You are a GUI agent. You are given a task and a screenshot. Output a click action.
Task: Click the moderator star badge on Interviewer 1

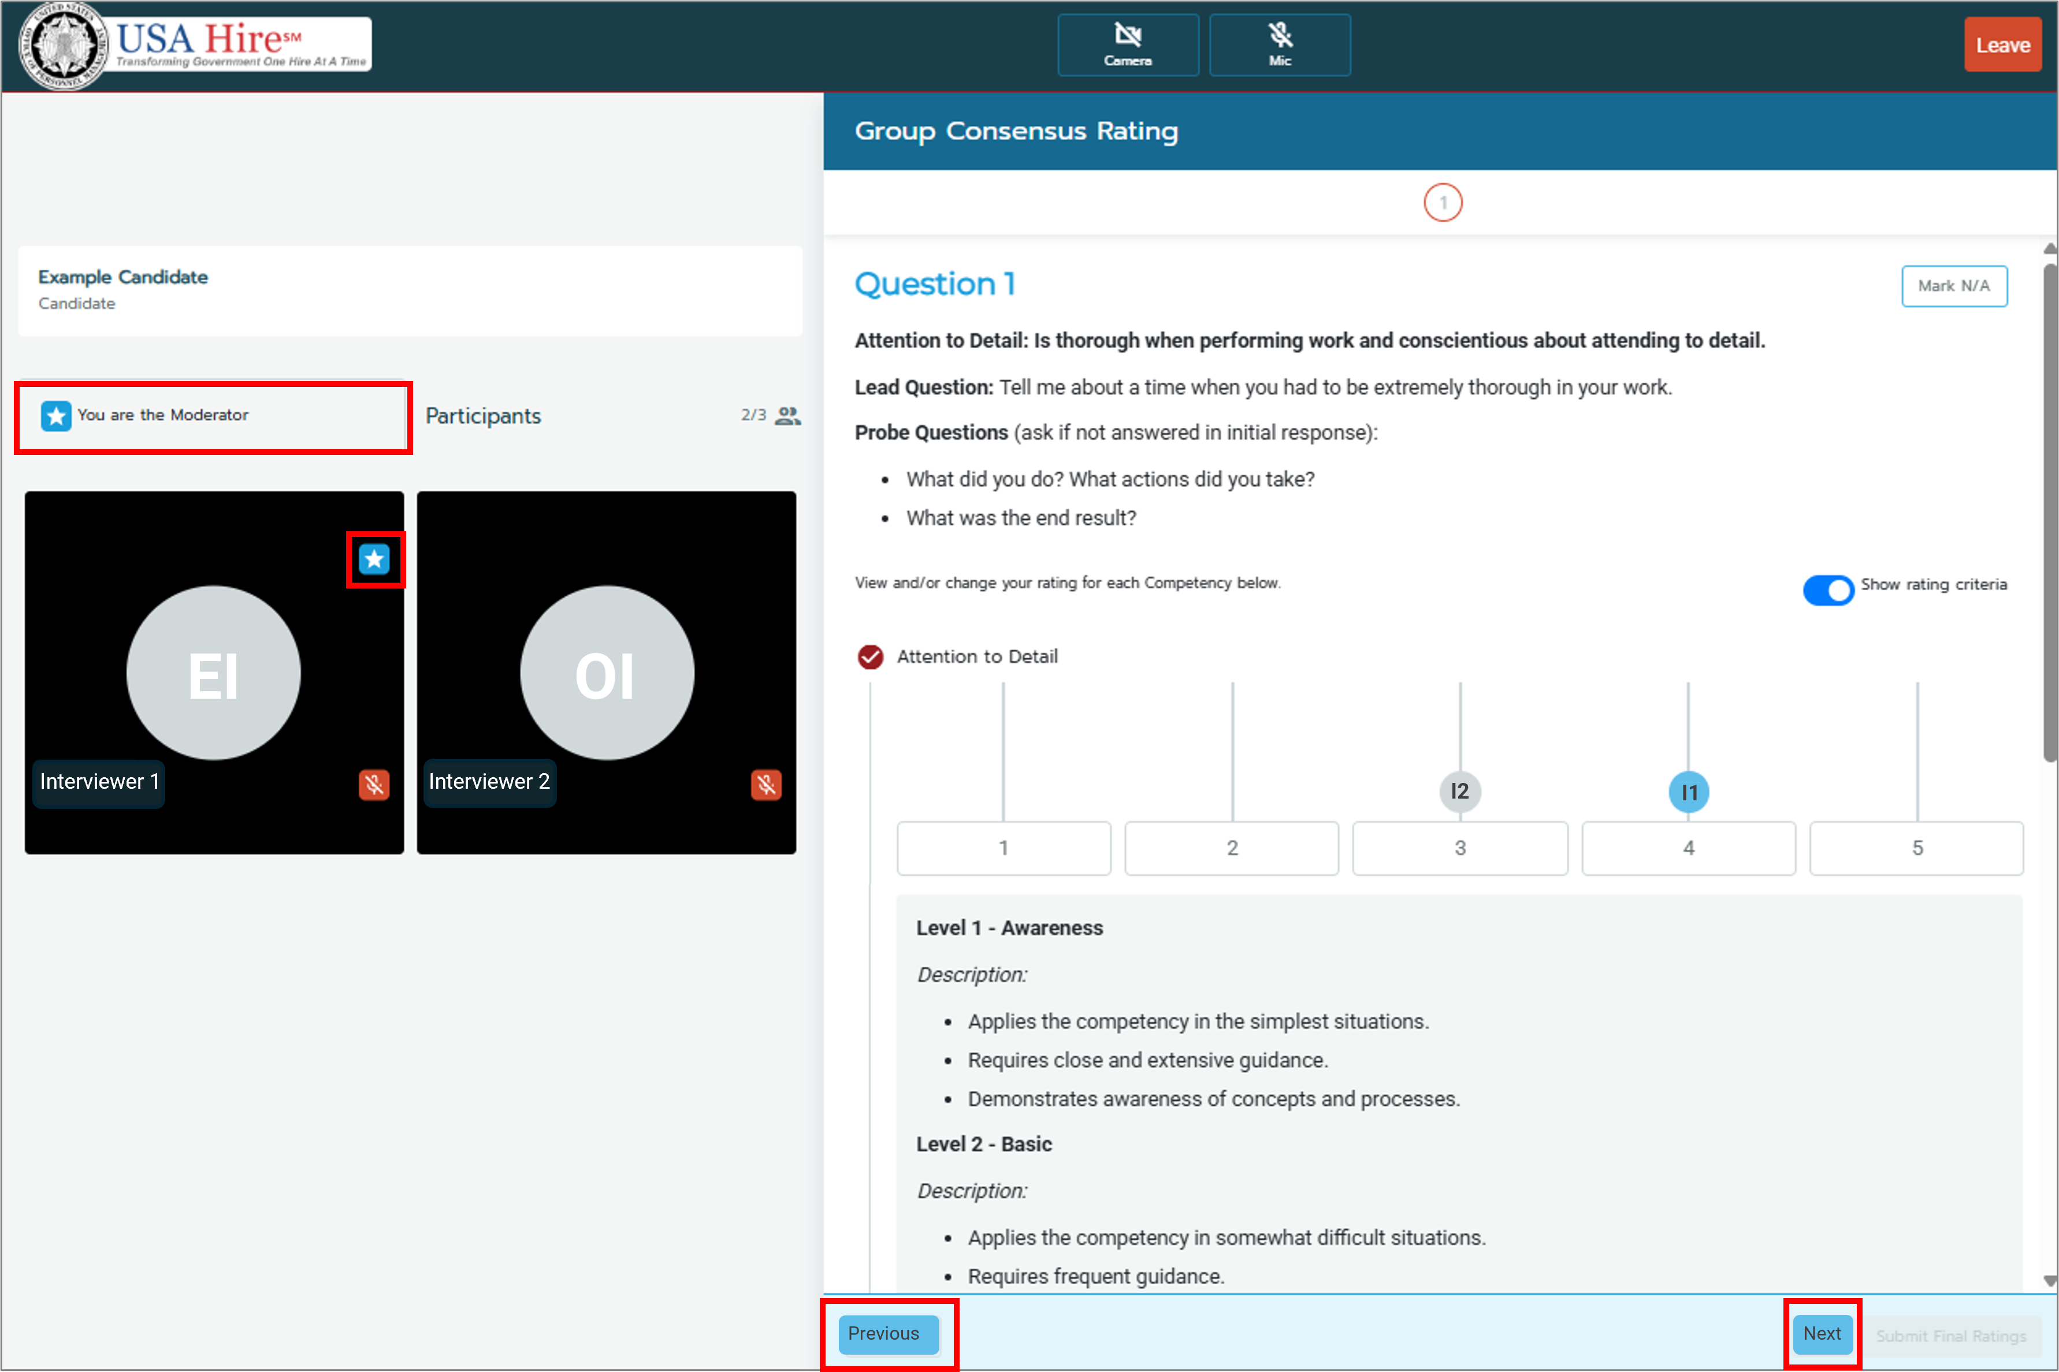tap(375, 559)
